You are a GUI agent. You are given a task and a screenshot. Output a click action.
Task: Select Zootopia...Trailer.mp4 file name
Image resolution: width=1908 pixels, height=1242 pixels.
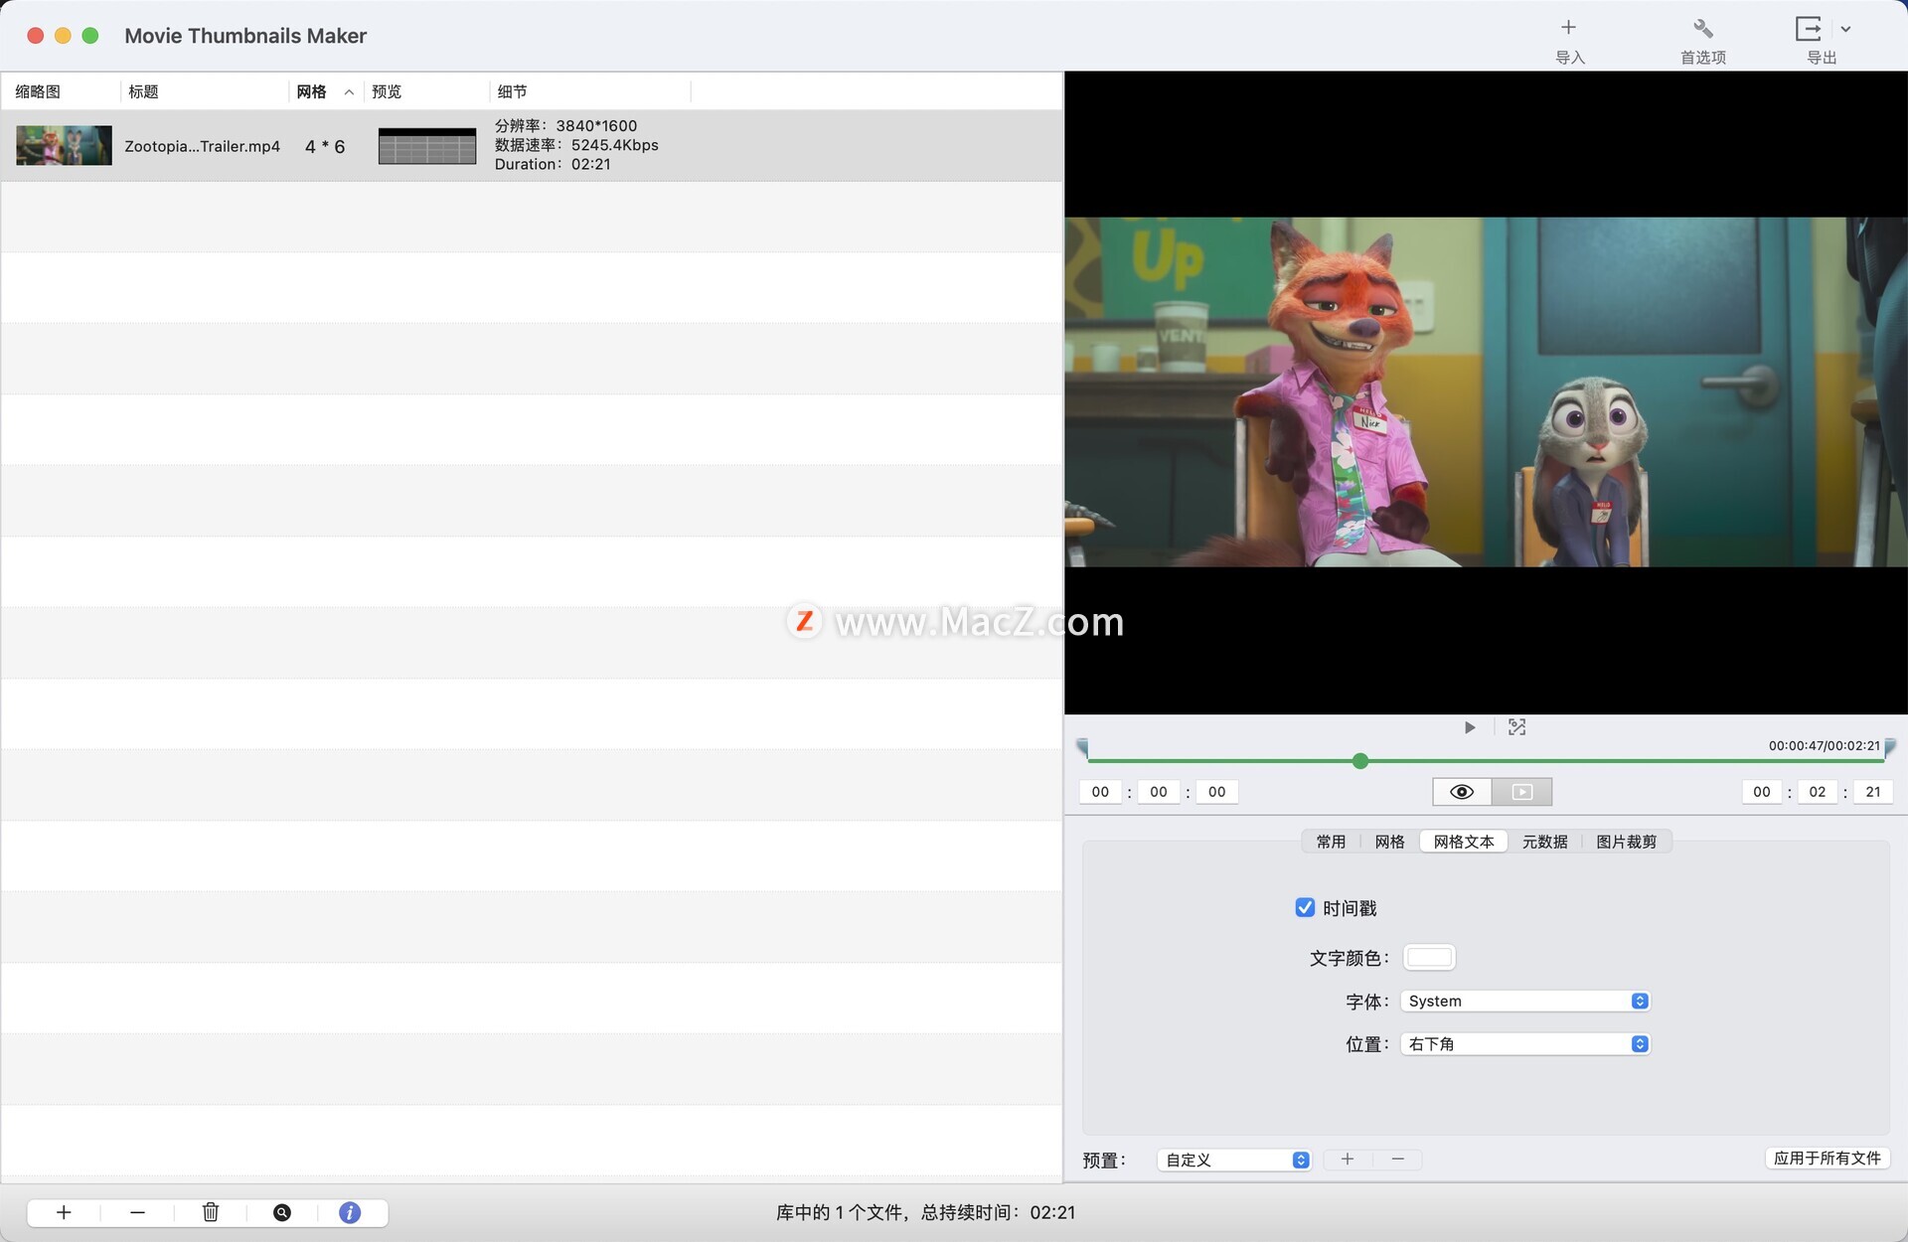[203, 146]
